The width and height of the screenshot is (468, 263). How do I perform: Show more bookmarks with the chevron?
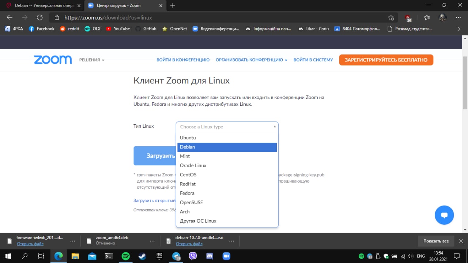click(459, 29)
